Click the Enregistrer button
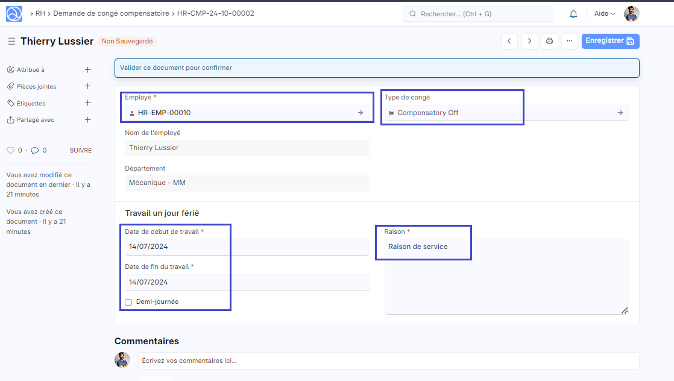 pos(610,41)
